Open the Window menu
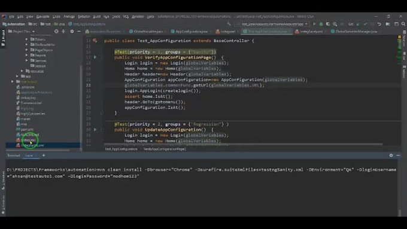Screen dimensions: 407x229 138,16
